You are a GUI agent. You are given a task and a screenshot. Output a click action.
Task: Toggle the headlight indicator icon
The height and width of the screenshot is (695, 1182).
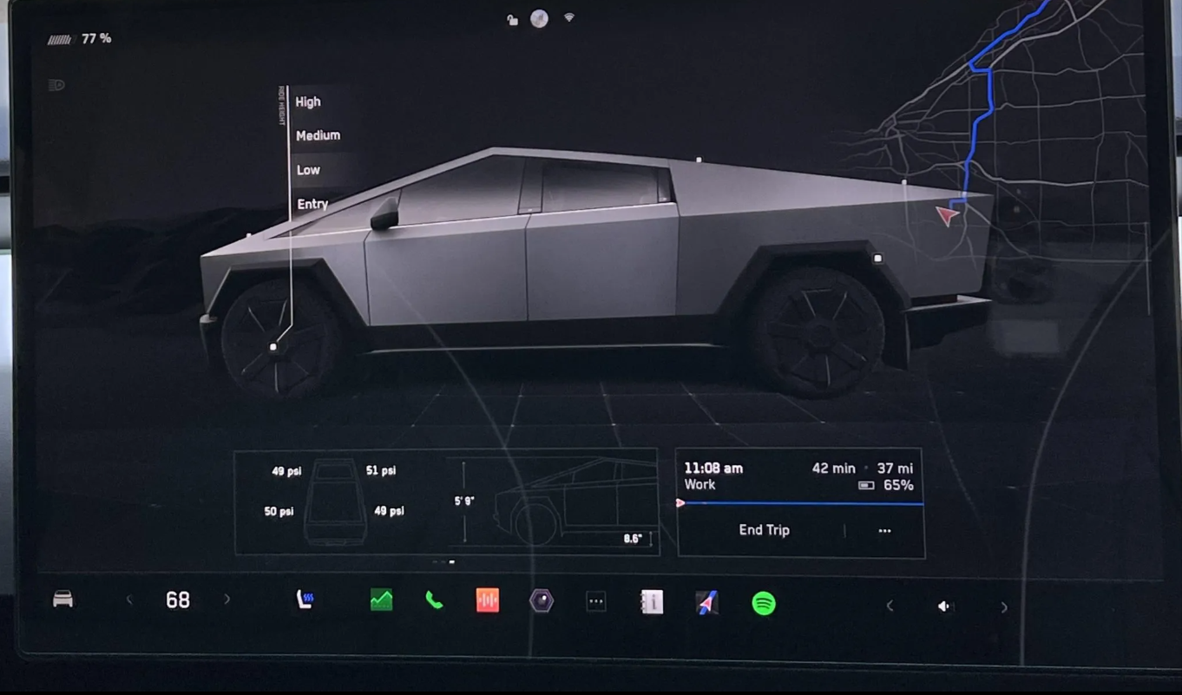click(57, 85)
